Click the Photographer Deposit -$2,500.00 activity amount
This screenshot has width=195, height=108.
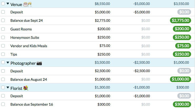pos(142,71)
